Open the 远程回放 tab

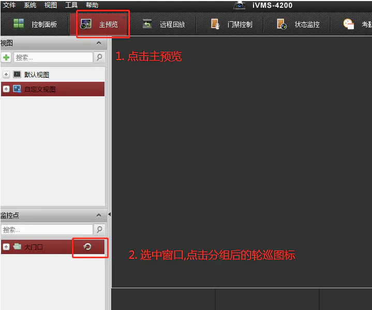pyautogui.click(x=164, y=24)
